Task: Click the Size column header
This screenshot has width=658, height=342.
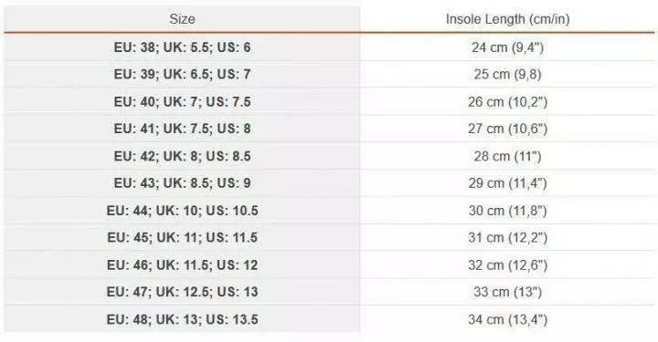Action: tap(182, 19)
